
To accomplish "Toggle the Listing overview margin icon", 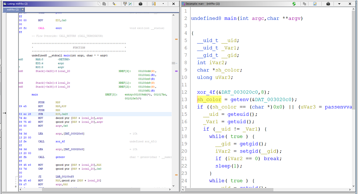I will coord(153,3).
